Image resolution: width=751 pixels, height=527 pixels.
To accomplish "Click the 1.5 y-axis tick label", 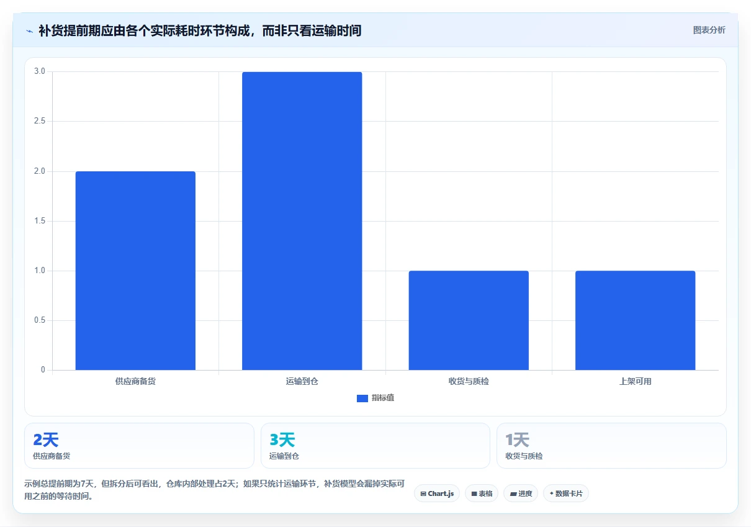I will tap(40, 221).
